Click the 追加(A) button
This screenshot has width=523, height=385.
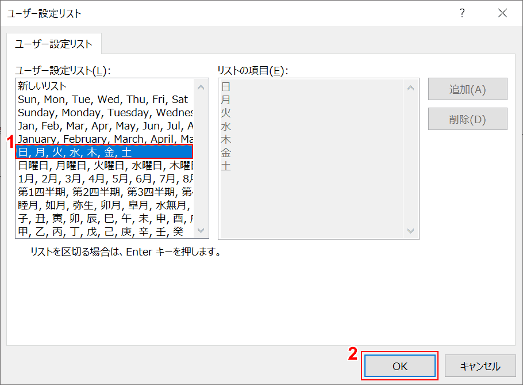pyautogui.click(x=468, y=89)
